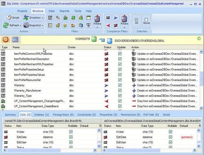Image resolution: width=204 pixels, height=155 pixels.
Task: Click the blue target database cylinder icon
Action: pos(109,41)
